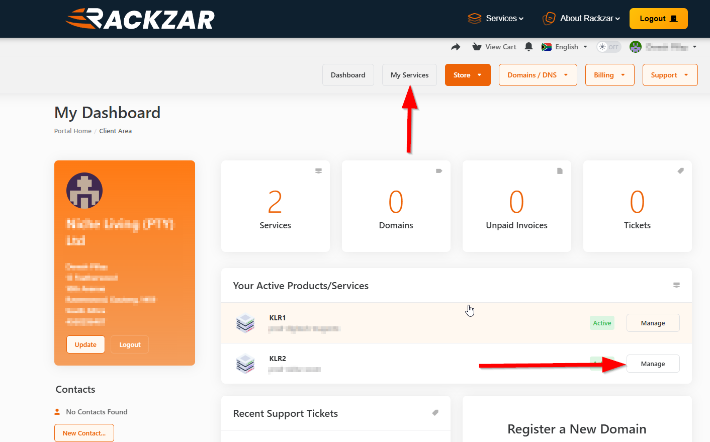
Task: Click the tag icon on Tickets card
Action: coord(680,171)
